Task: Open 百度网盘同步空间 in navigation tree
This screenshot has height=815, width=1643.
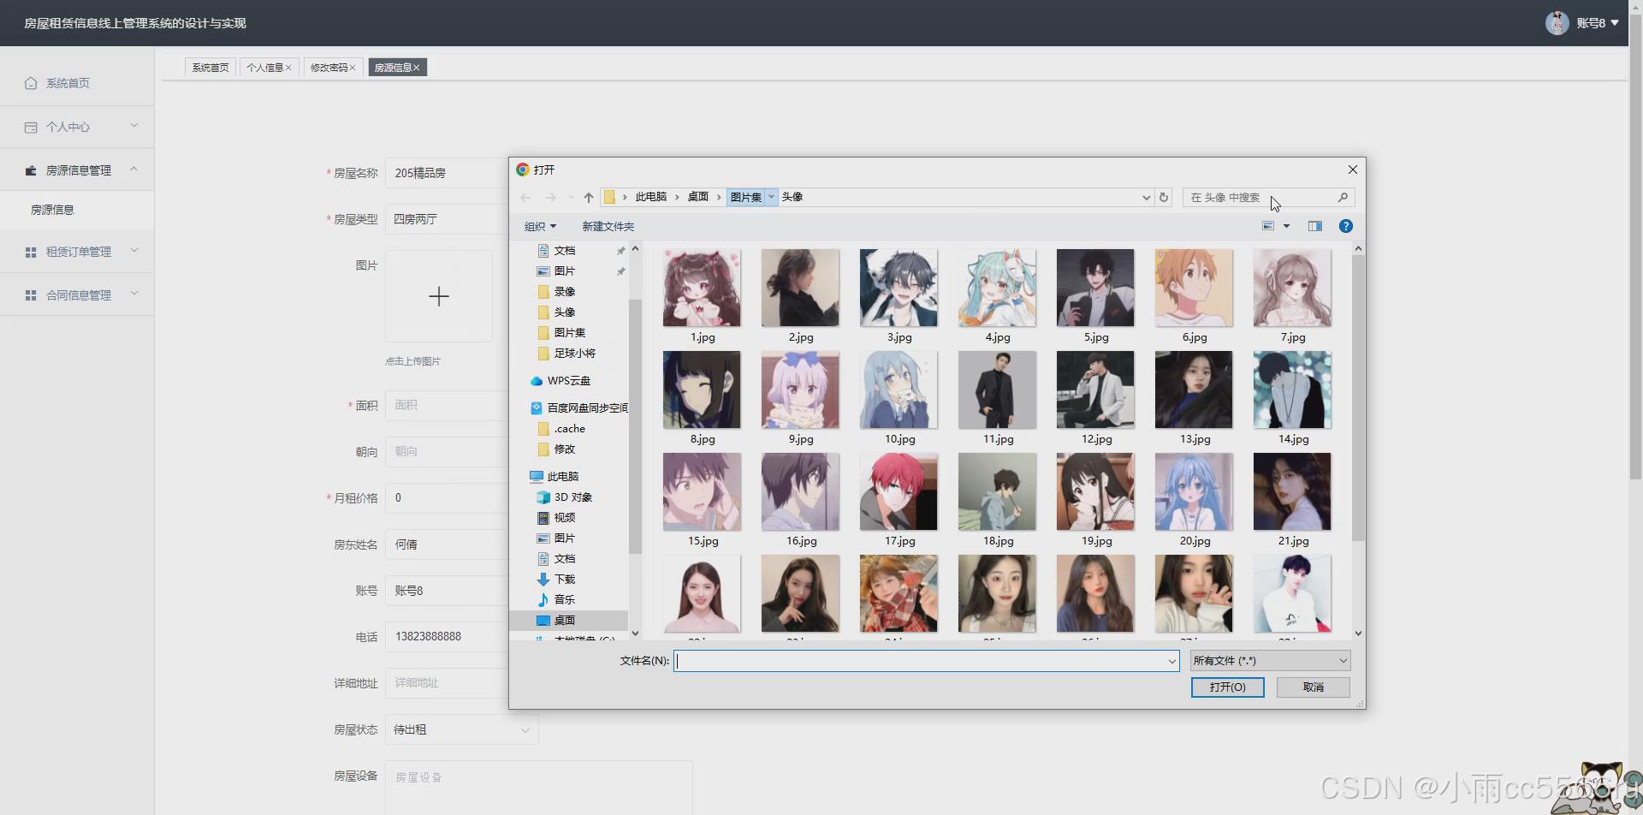Action: click(x=579, y=408)
